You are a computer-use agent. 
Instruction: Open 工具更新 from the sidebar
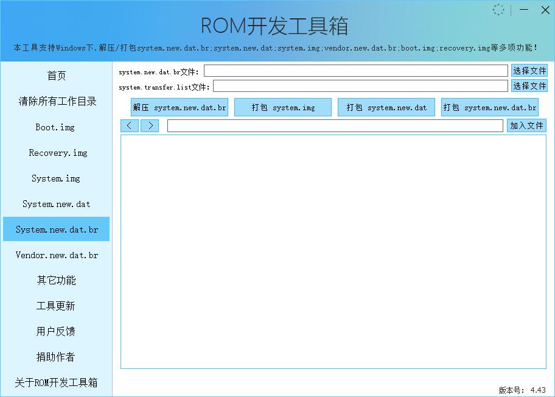(55, 306)
